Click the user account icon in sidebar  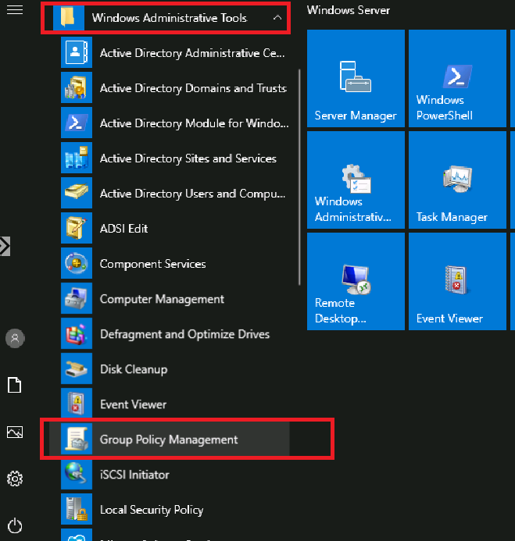pyautogui.click(x=14, y=338)
